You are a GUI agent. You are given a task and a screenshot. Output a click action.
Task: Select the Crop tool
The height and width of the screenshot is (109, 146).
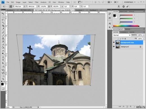[3, 26]
